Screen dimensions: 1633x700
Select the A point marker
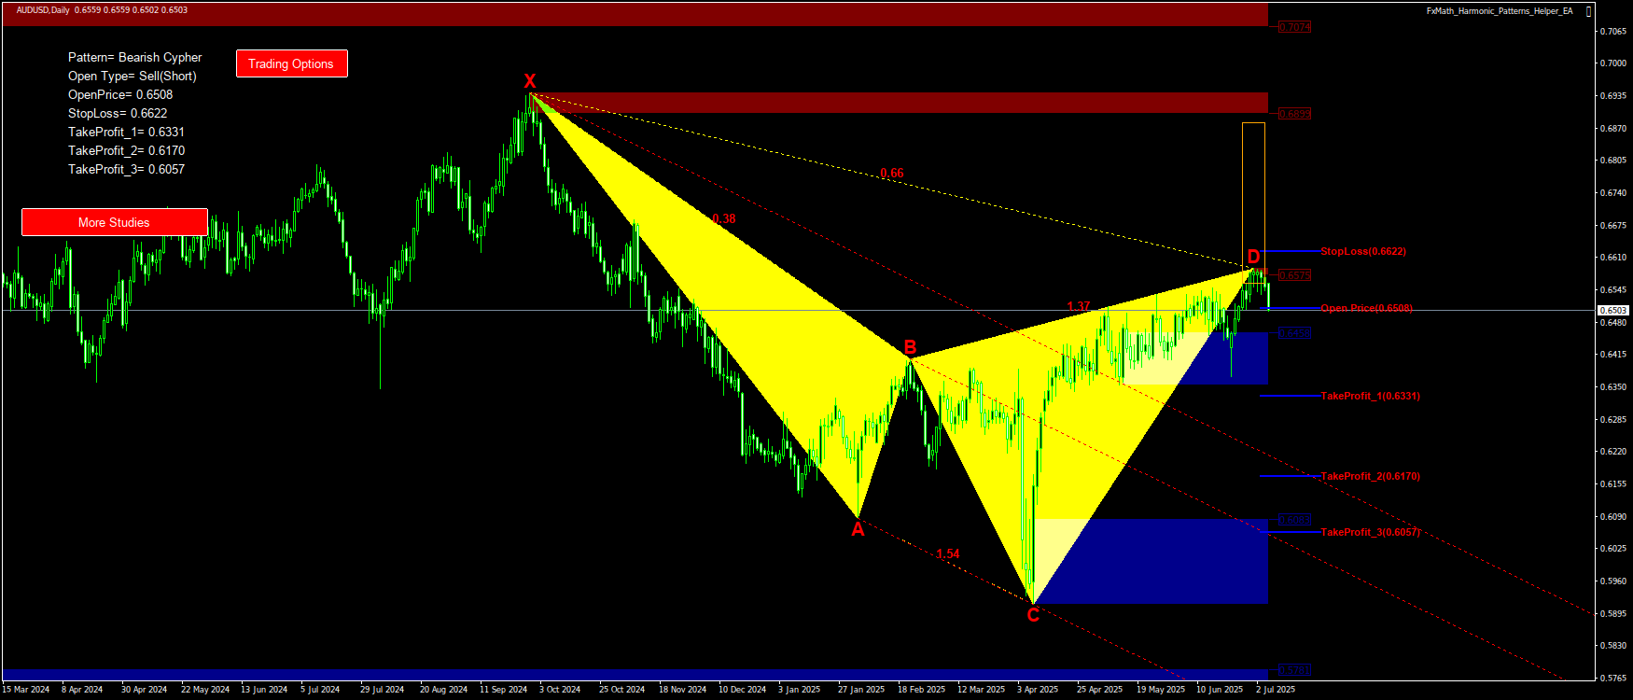[858, 530]
